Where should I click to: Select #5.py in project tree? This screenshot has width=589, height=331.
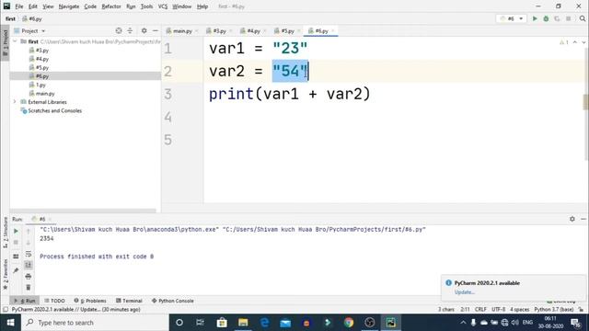click(x=42, y=67)
